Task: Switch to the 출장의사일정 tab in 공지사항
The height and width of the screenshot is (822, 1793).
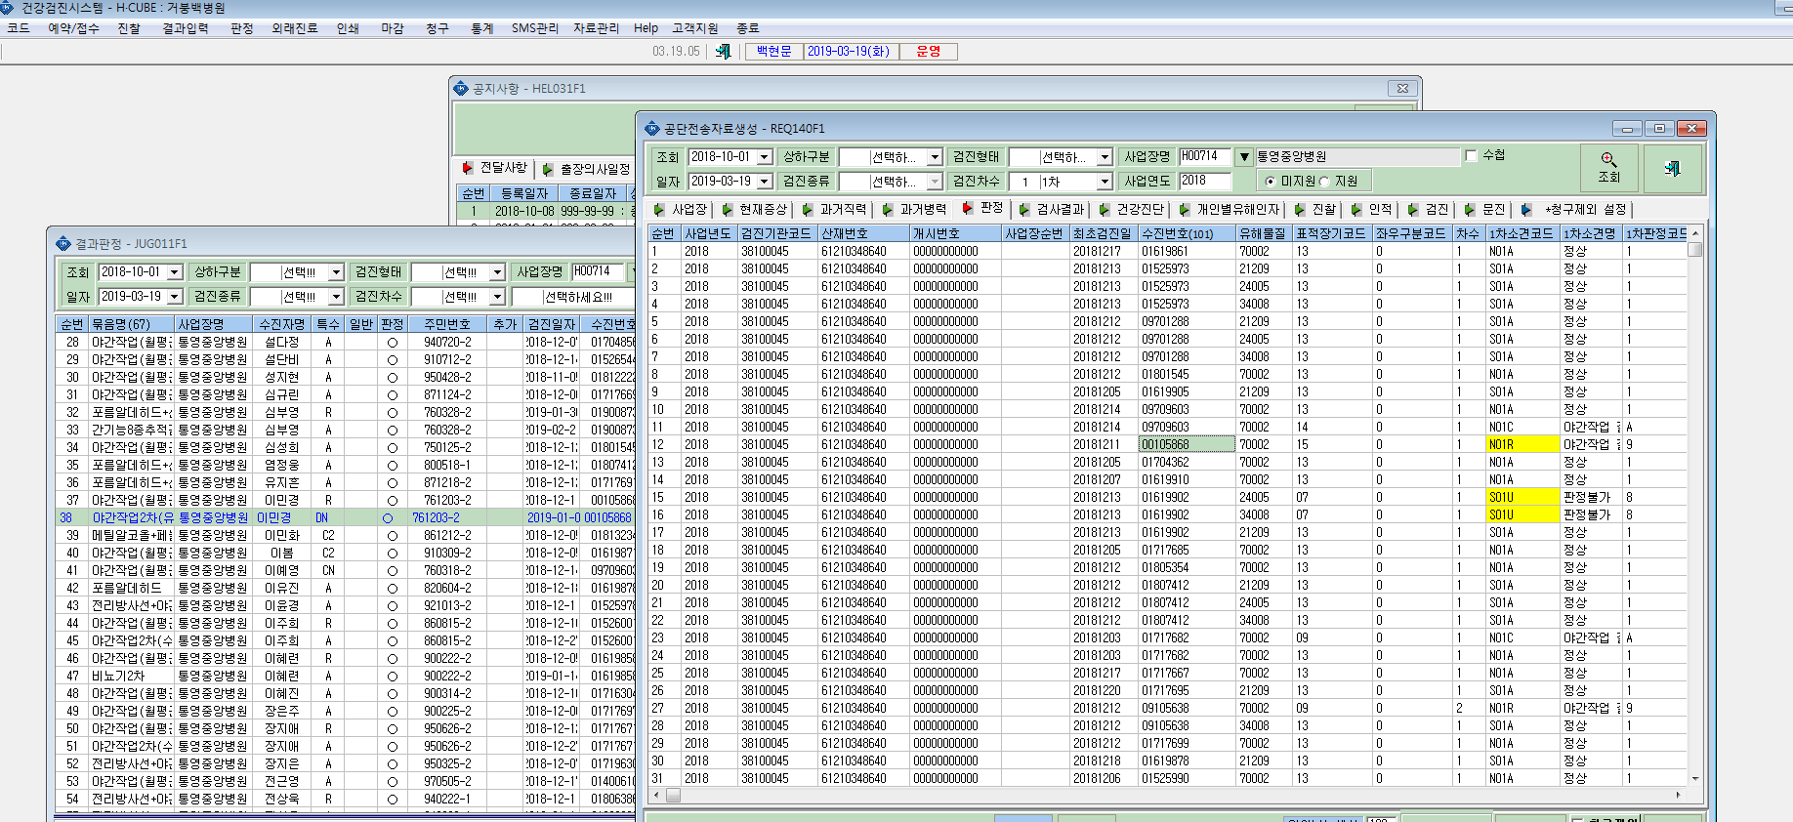Action: point(588,169)
